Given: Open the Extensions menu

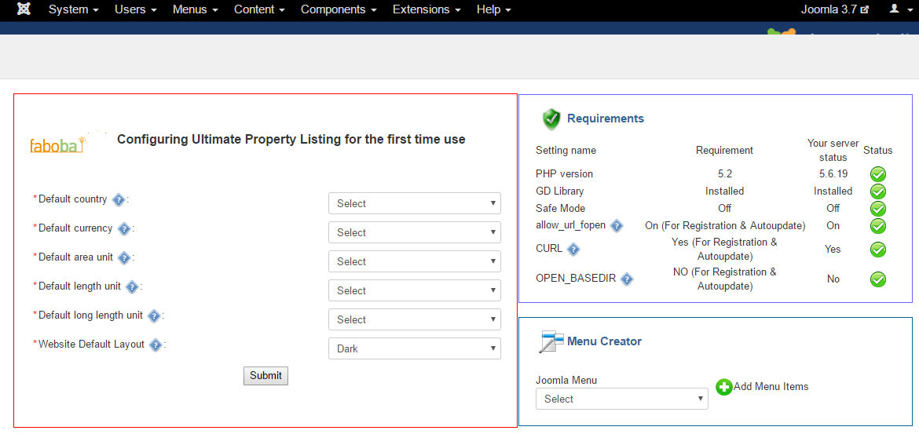Looking at the screenshot, I should [x=426, y=9].
